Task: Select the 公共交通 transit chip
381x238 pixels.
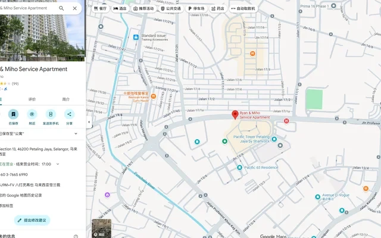Action: [171, 8]
